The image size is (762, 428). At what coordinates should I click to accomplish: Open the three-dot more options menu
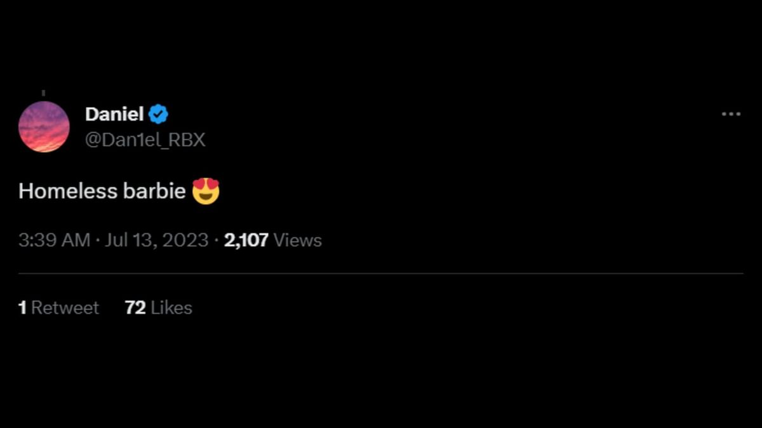click(731, 115)
